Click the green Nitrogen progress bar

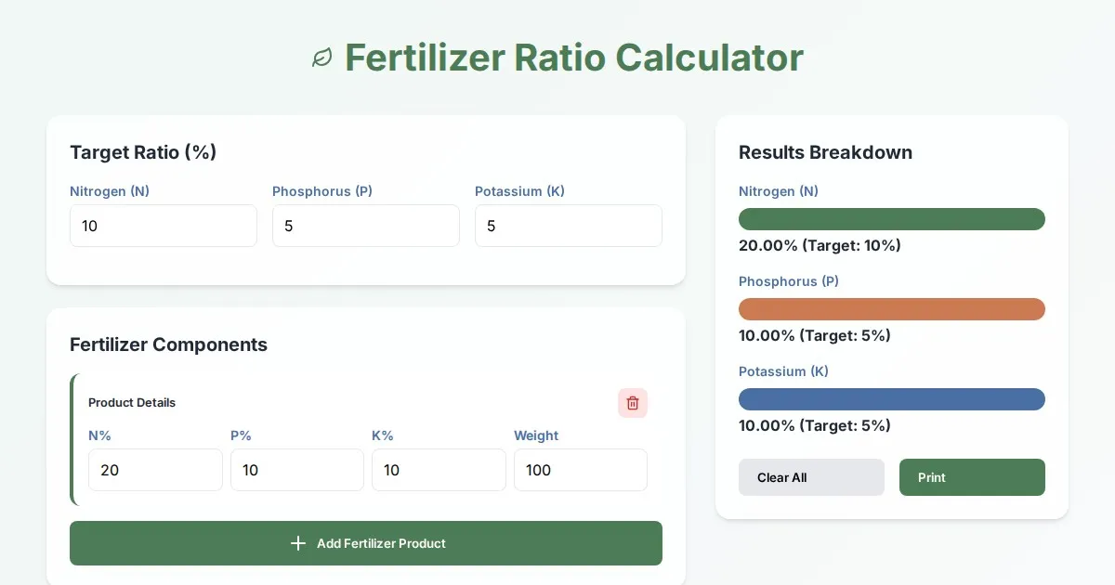892,219
